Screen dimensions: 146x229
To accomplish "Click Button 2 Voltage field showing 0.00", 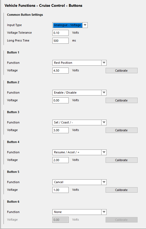I will click(x=61, y=100).
